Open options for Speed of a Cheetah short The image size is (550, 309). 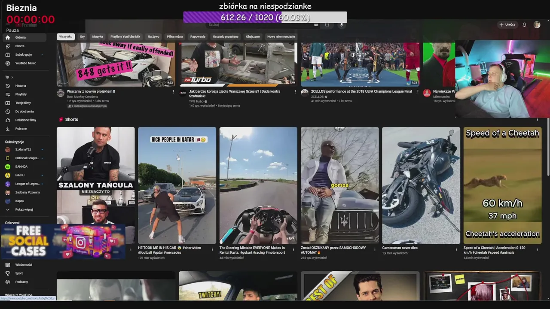tap(537, 249)
